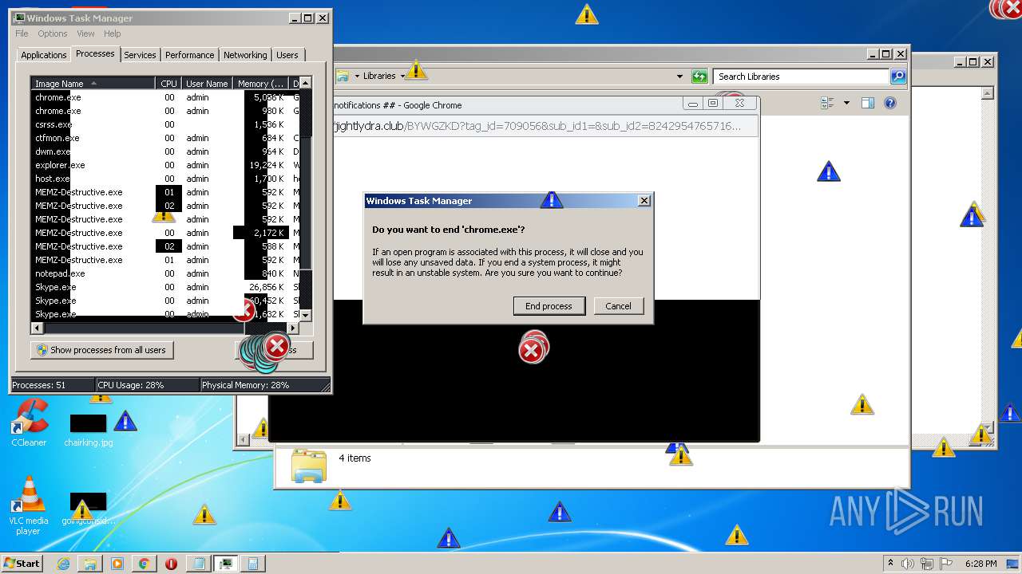Select the ctfmon.exe process row

(165, 138)
